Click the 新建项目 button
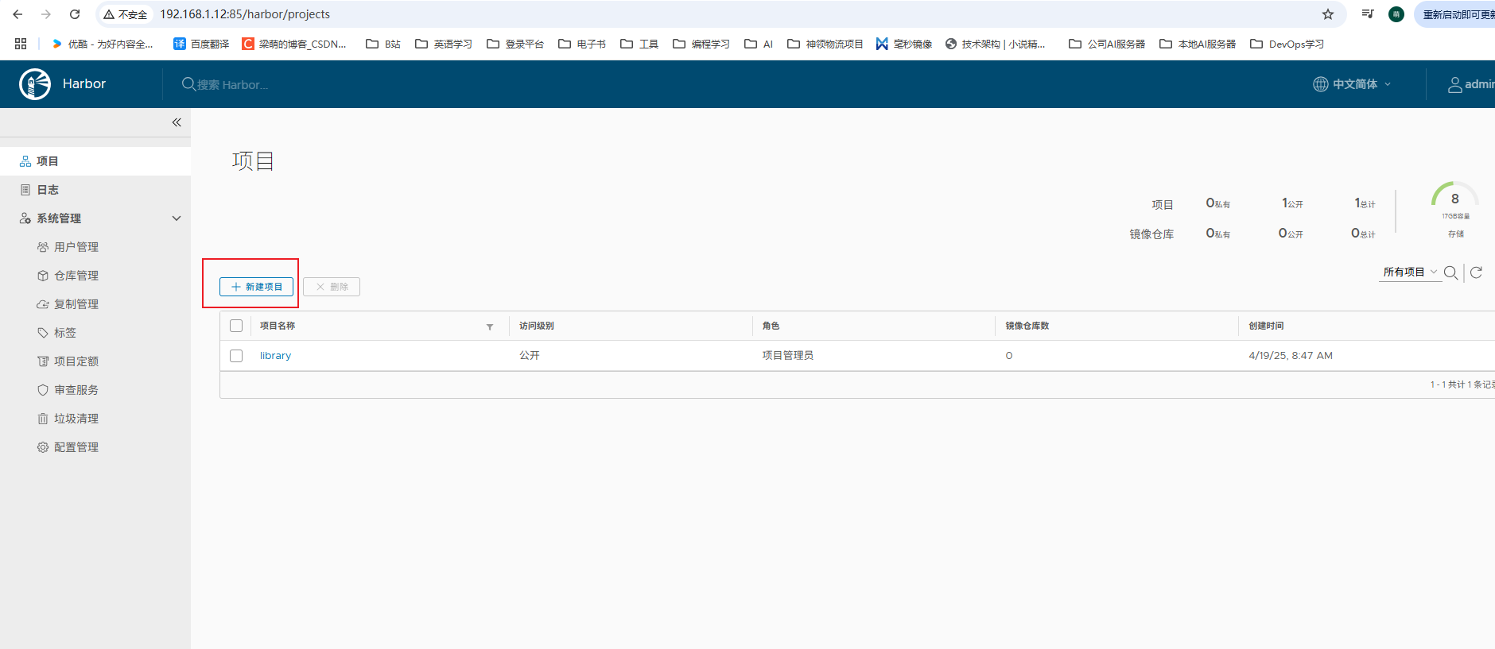 click(x=256, y=287)
